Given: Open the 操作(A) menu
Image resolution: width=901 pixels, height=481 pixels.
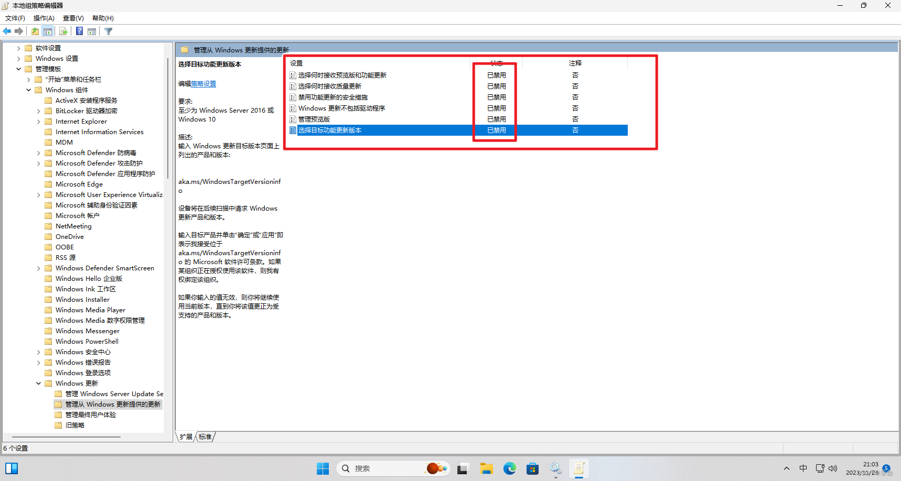Looking at the screenshot, I should coord(44,18).
